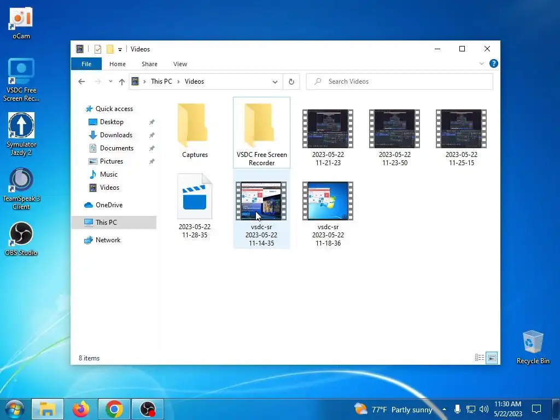This screenshot has width=560, height=420.
Task: Open Firefox from the taskbar
Action: (81, 409)
